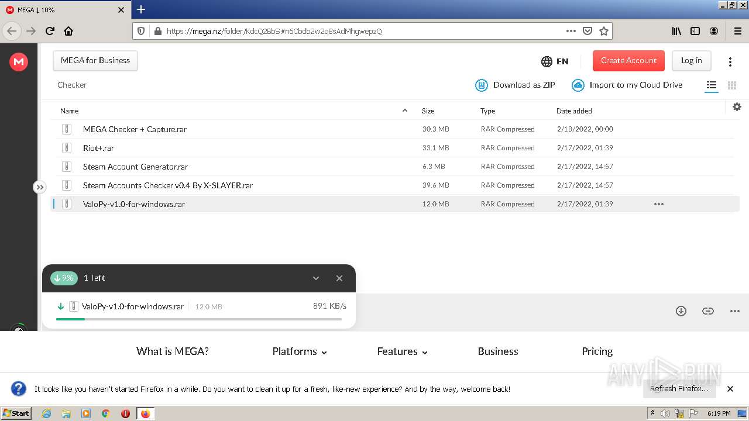Bookmark this page with star icon
Image resolution: width=749 pixels, height=421 pixels.
[604, 31]
